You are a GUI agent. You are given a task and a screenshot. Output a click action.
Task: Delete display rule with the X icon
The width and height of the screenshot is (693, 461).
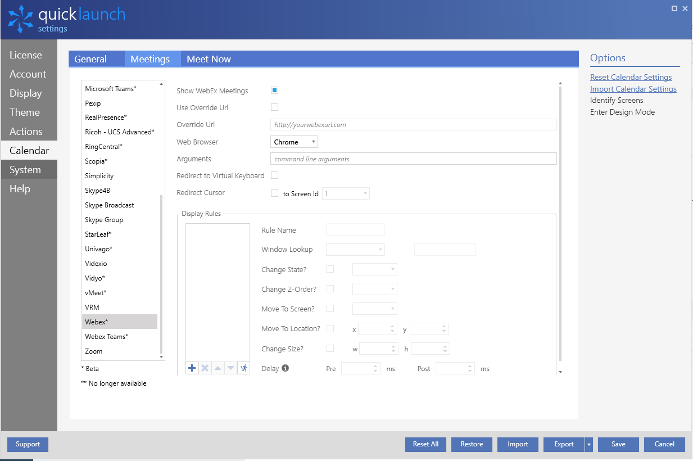(205, 368)
